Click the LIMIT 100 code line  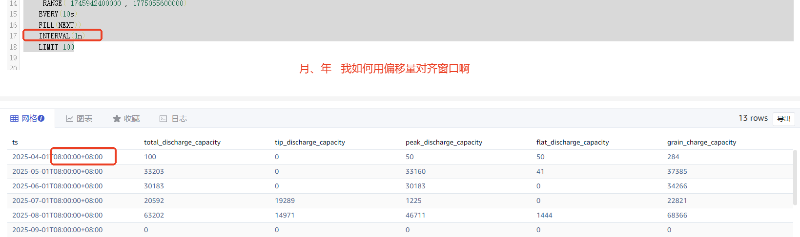tap(56, 47)
